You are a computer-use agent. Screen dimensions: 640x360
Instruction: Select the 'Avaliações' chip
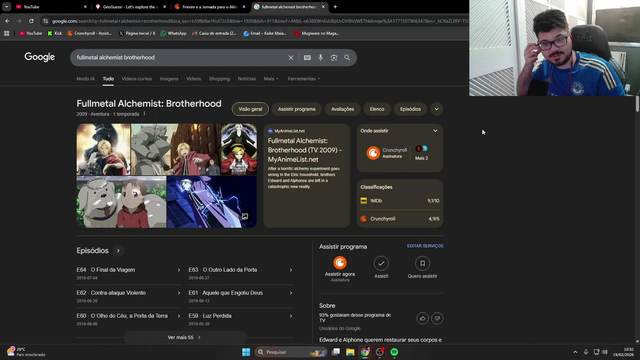[342, 109]
